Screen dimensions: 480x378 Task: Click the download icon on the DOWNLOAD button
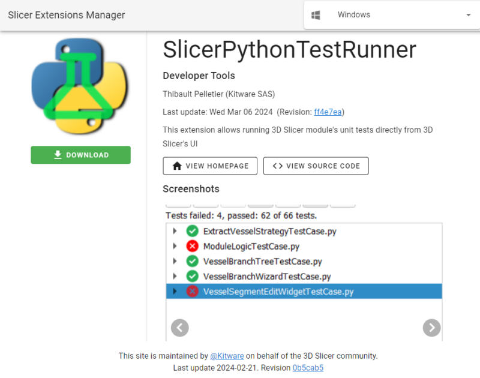[58, 155]
